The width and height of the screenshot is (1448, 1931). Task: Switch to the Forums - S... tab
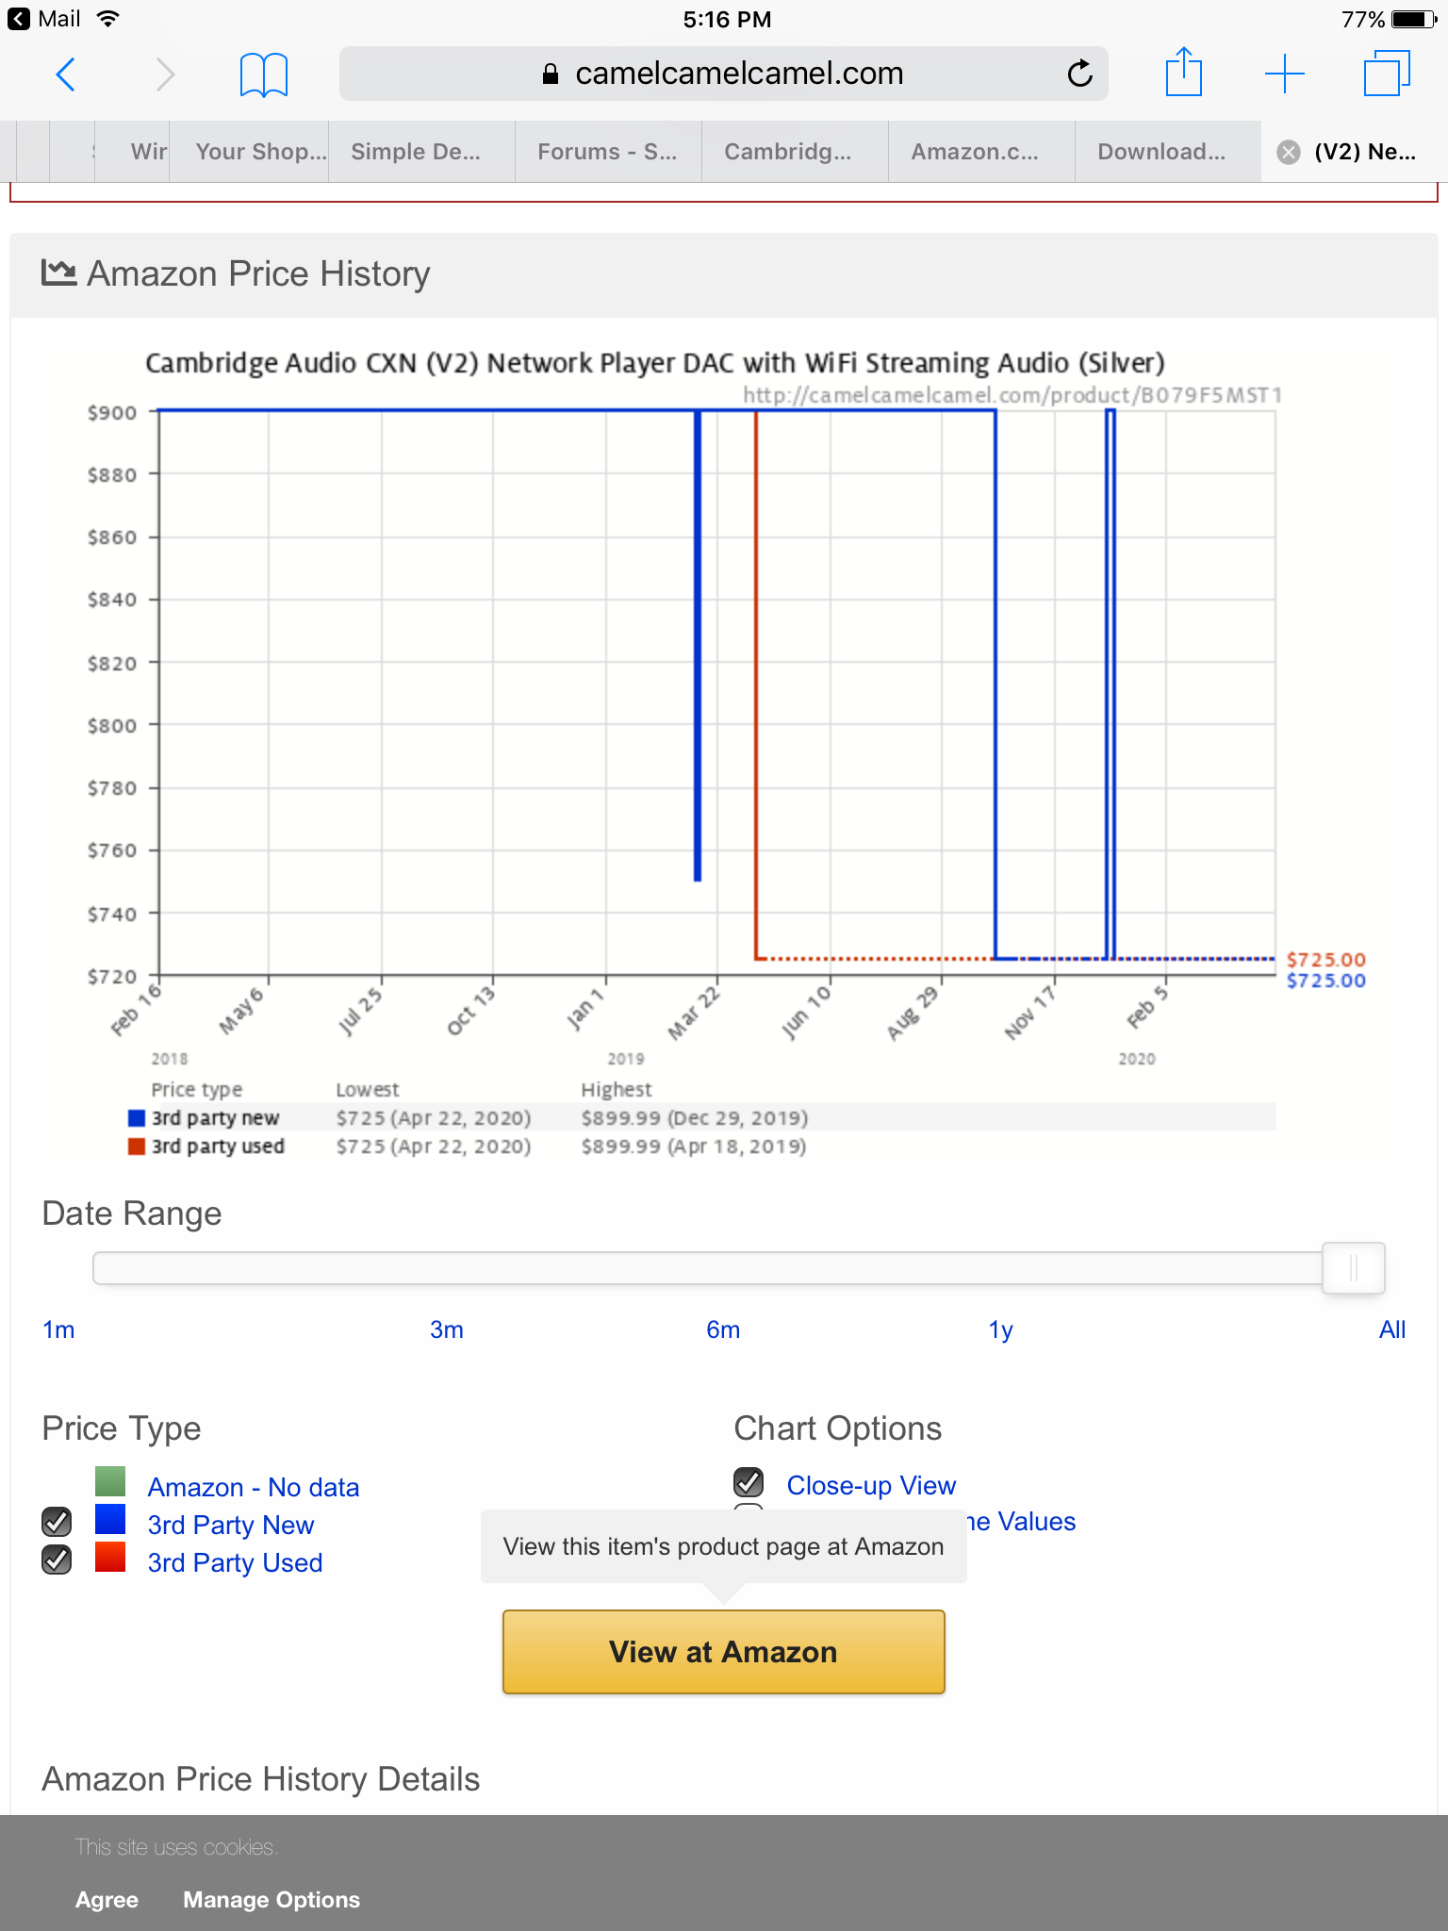608,152
